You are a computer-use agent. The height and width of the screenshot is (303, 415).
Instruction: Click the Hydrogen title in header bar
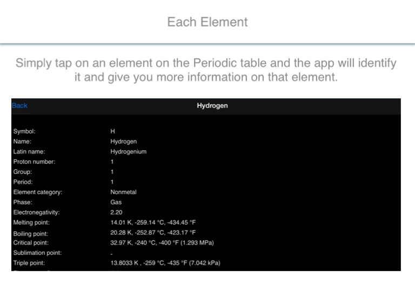click(212, 106)
